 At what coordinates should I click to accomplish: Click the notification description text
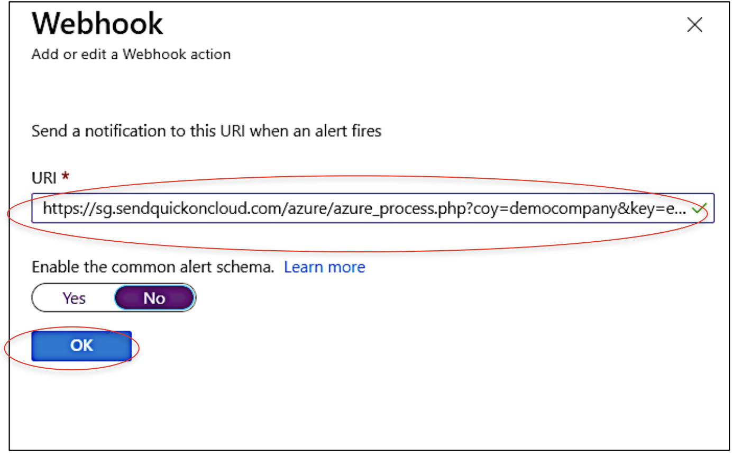pyautogui.click(x=212, y=131)
